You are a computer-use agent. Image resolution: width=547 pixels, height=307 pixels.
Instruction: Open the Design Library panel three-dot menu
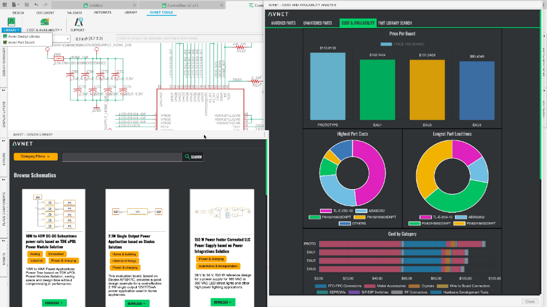[x=265, y=135]
